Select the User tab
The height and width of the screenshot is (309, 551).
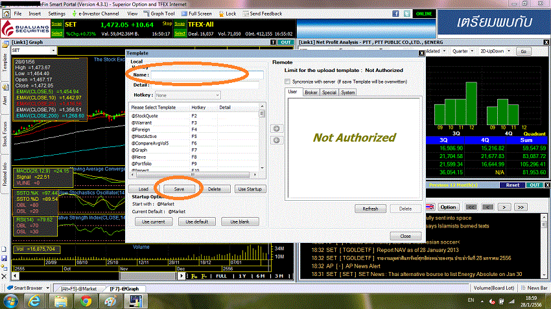[x=293, y=92]
